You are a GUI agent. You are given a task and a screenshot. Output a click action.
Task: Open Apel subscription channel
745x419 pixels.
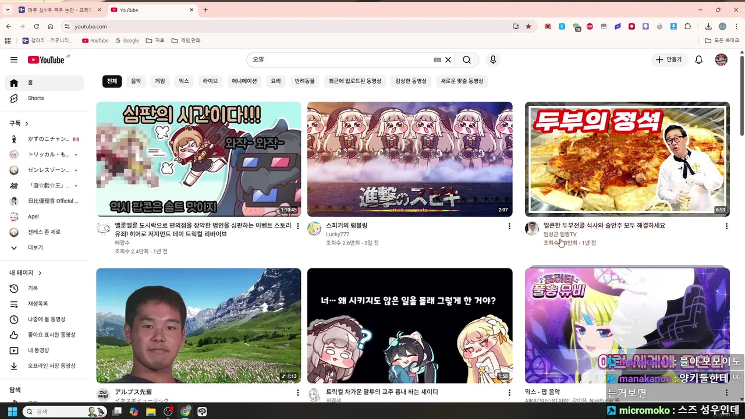[44, 216]
